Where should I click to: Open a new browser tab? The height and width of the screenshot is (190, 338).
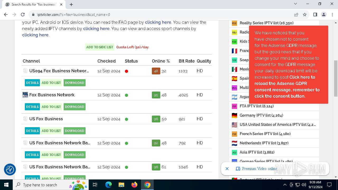71,4
